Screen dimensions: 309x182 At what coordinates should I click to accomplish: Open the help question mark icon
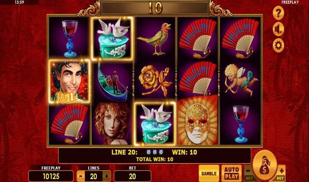pyautogui.click(x=278, y=13)
